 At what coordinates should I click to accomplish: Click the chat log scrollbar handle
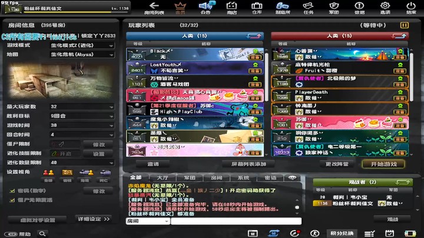(x=297, y=207)
